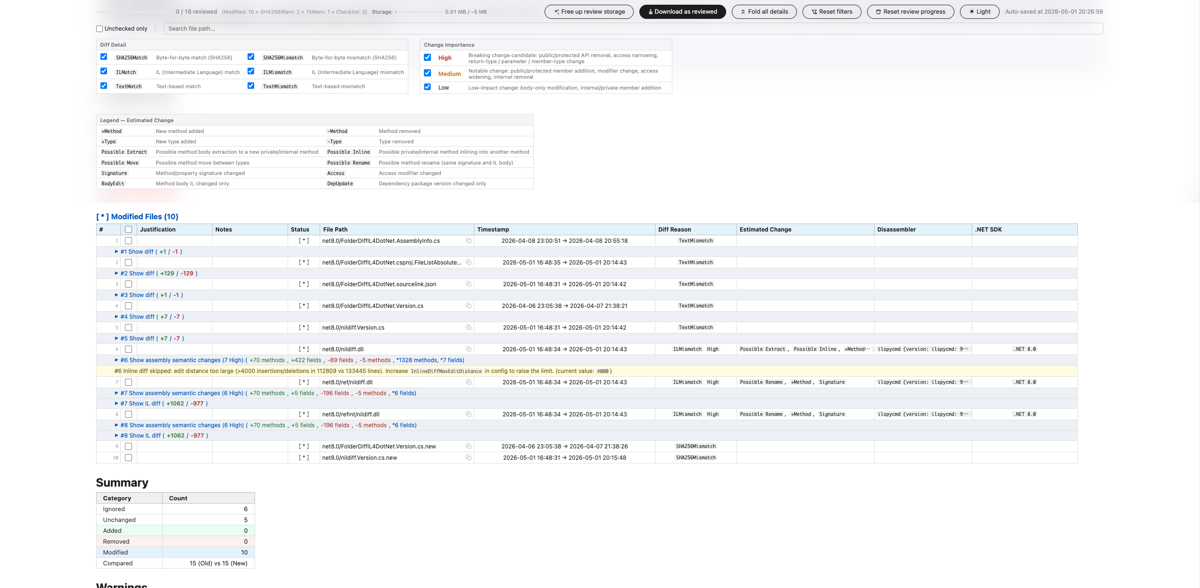Copy path icon for FolderDiffIL4DotNet.Version.cs.new row
The height and width of the screenshot is (588, 1200).
(468, 446)
